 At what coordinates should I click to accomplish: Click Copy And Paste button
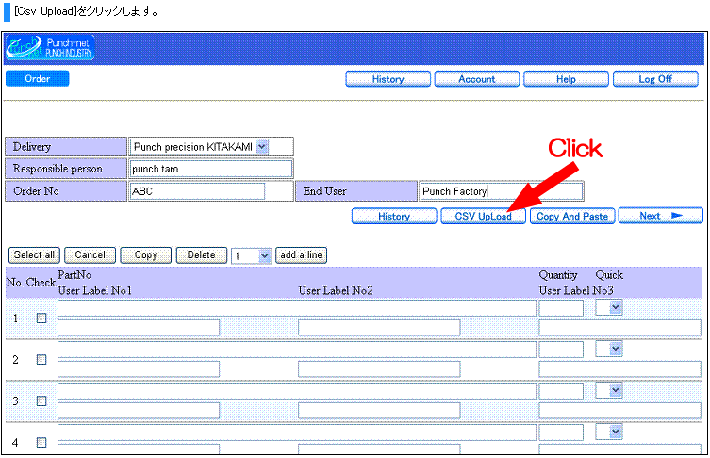pyautogui.click(x=572, y=216)
